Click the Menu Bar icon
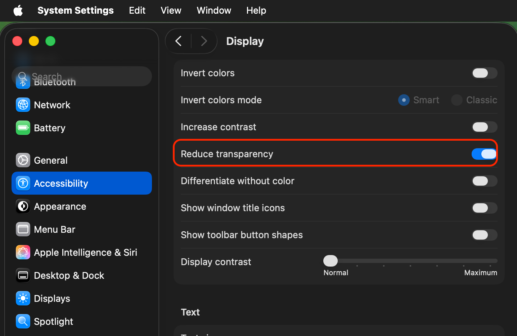 (x=23, y=229)
